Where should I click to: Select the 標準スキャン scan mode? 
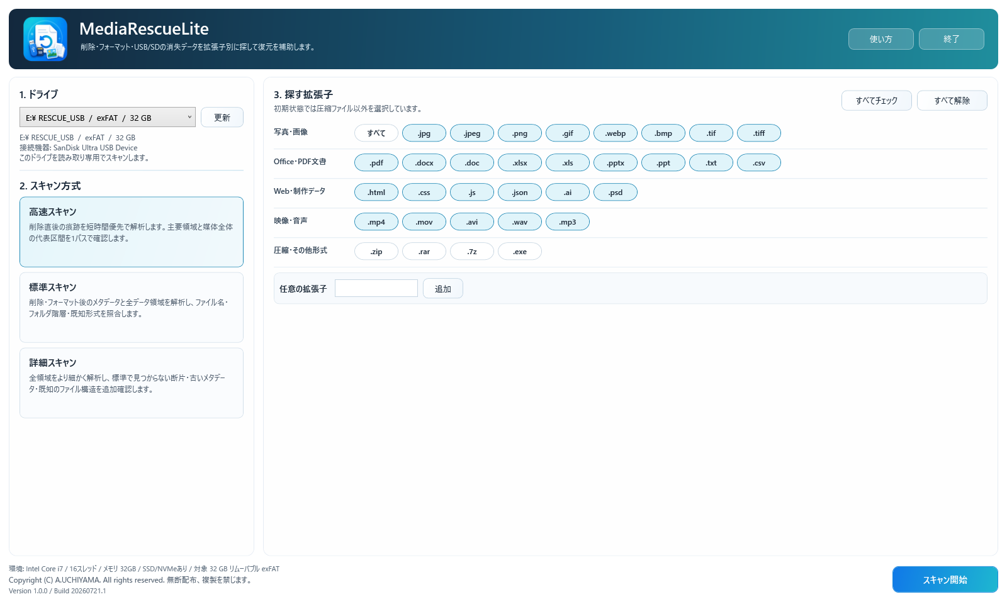[x=132, y=308]
